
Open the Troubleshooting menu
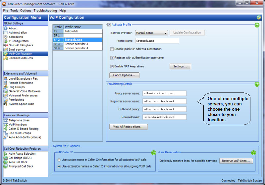pyautogui.click(x=45, y=11)
